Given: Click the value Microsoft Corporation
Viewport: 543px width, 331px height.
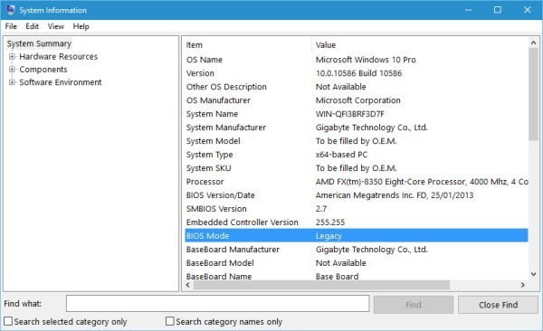Looking at the screenshot, I should click(x=357, y=100).
